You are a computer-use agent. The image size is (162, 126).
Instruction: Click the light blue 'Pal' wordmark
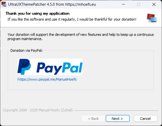[x=72, y=68]
